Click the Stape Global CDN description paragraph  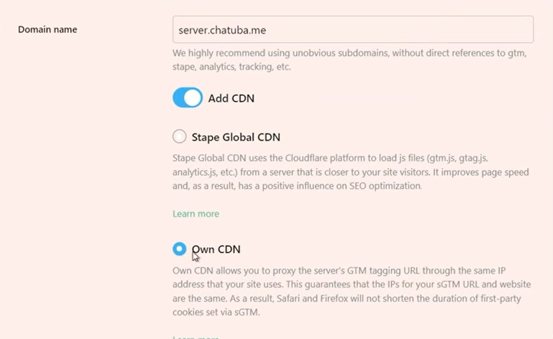pos(351,172)
